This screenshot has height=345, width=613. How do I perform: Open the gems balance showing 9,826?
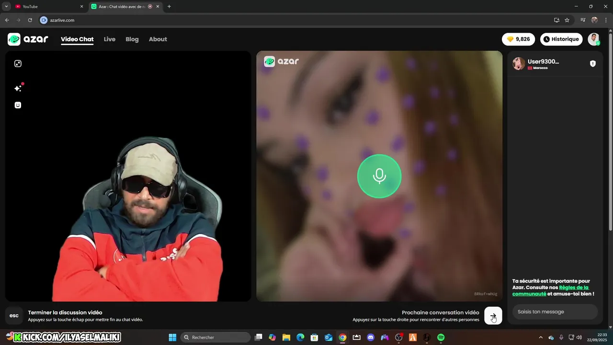pos(519,39)
